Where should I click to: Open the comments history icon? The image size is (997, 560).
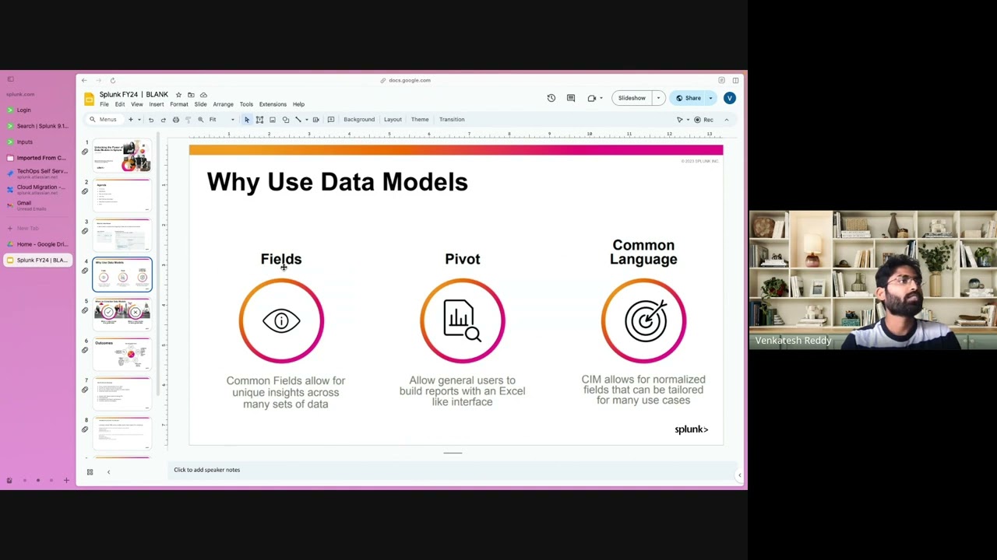click(571, 98)
